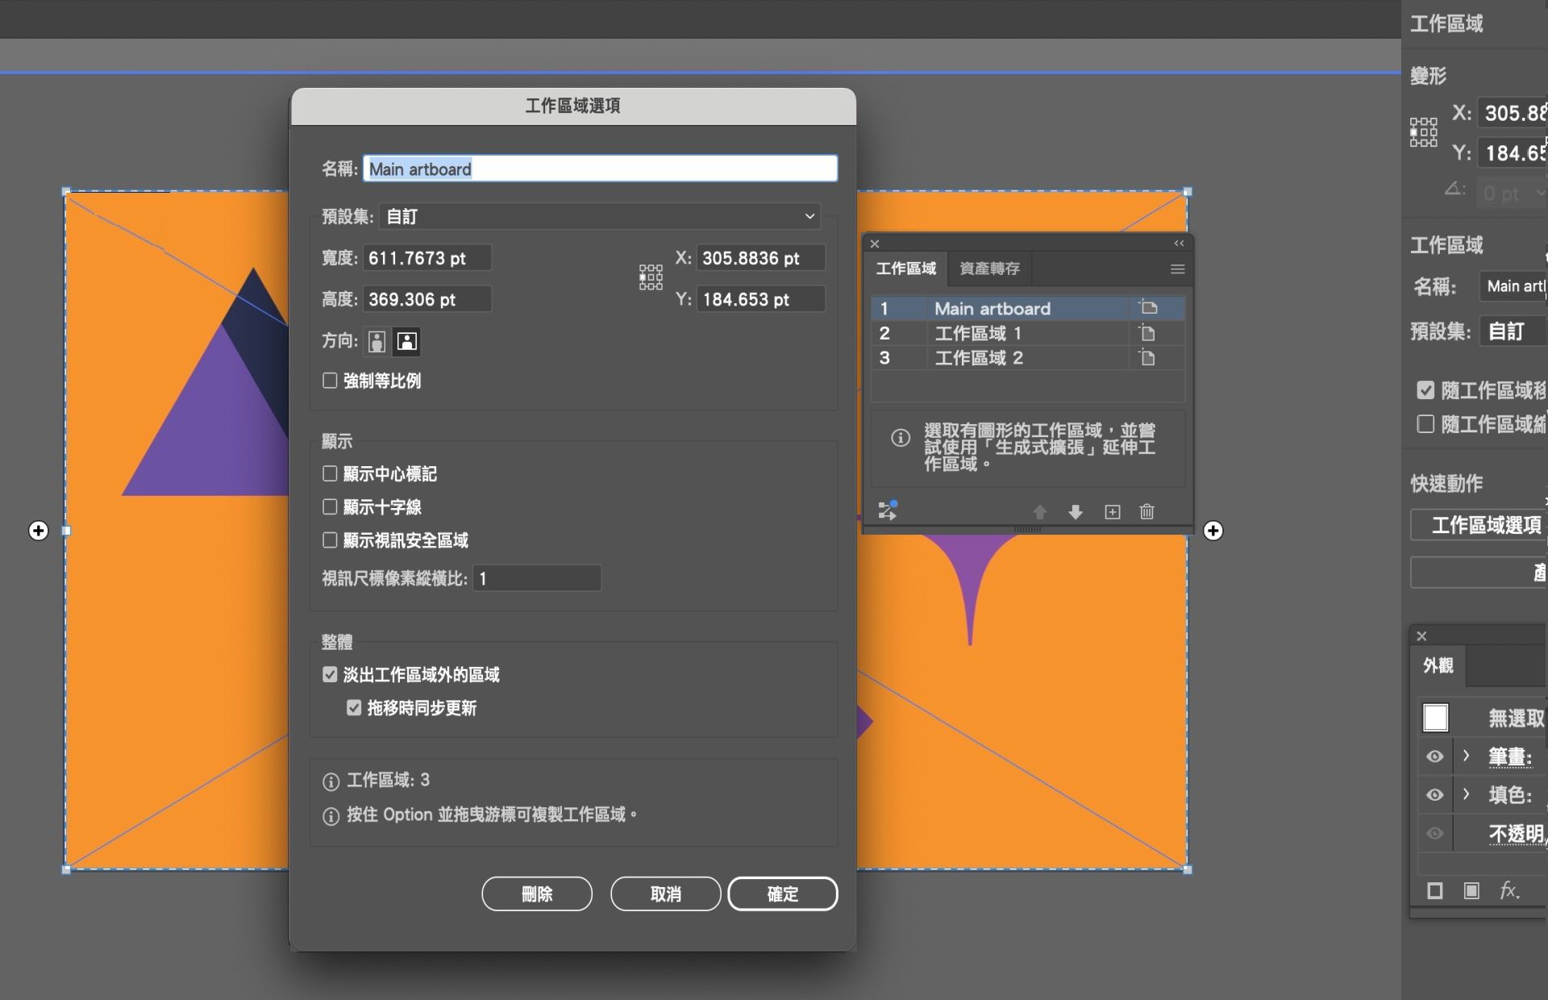Click new artboard icon in panel
This screenshot has height=1000, width=1548.
tap(1112, 511)
